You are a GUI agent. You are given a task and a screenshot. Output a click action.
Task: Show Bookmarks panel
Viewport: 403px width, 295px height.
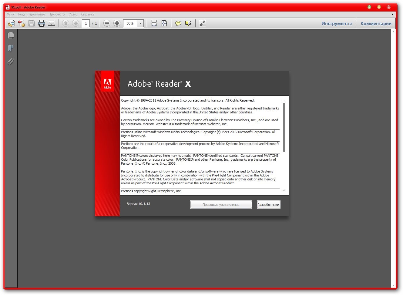(x=11, y=48)
